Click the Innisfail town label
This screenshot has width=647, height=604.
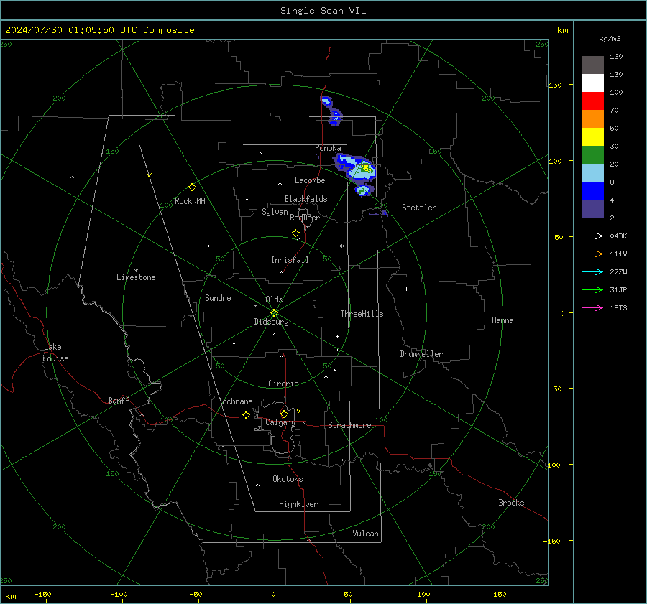pos(290,260)
